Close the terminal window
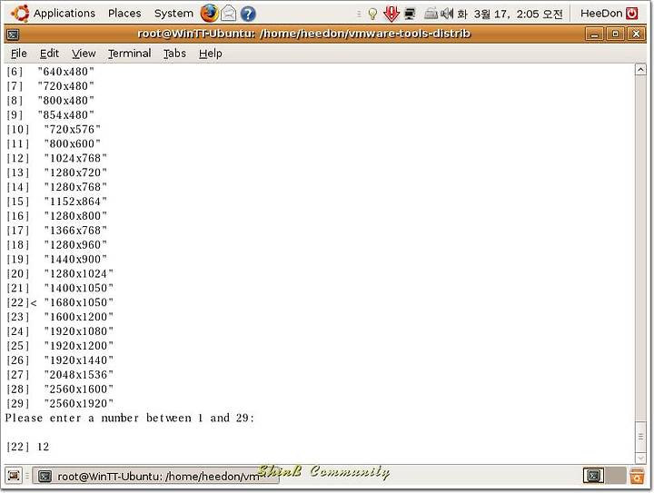Viewport: 654px width, 493px height. pos(636,35)
